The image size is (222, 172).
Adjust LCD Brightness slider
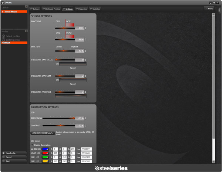(58, 118)
